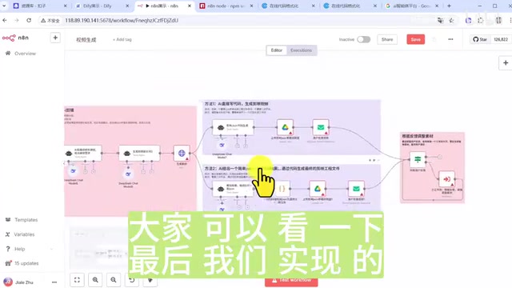Select the curly-braces code node
512x288 pixels.
point(282,189)
